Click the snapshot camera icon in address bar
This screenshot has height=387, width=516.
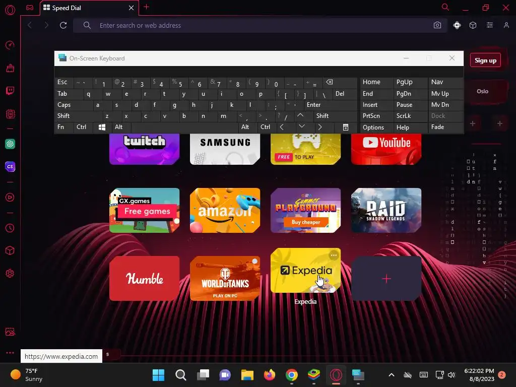(x=437, y=25)
